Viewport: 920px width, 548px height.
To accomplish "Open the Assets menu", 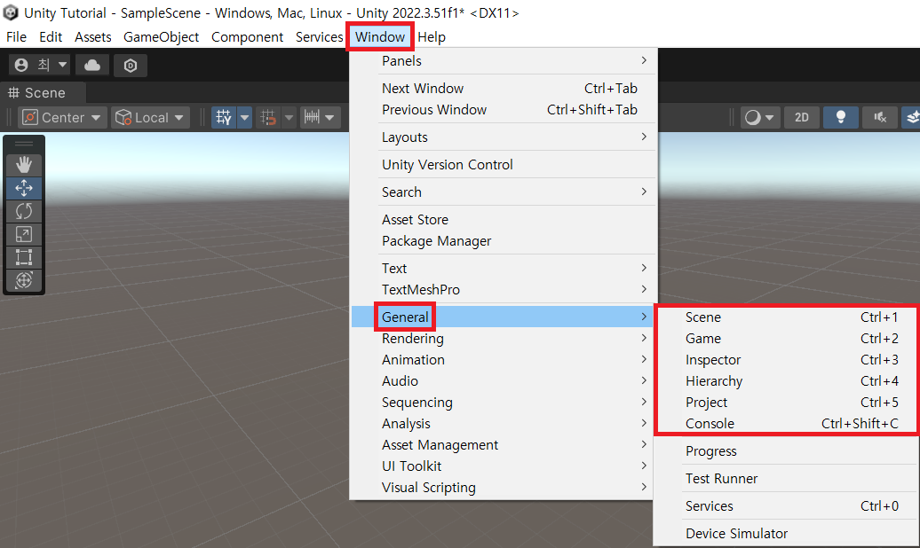I will [x=92, y=37].
